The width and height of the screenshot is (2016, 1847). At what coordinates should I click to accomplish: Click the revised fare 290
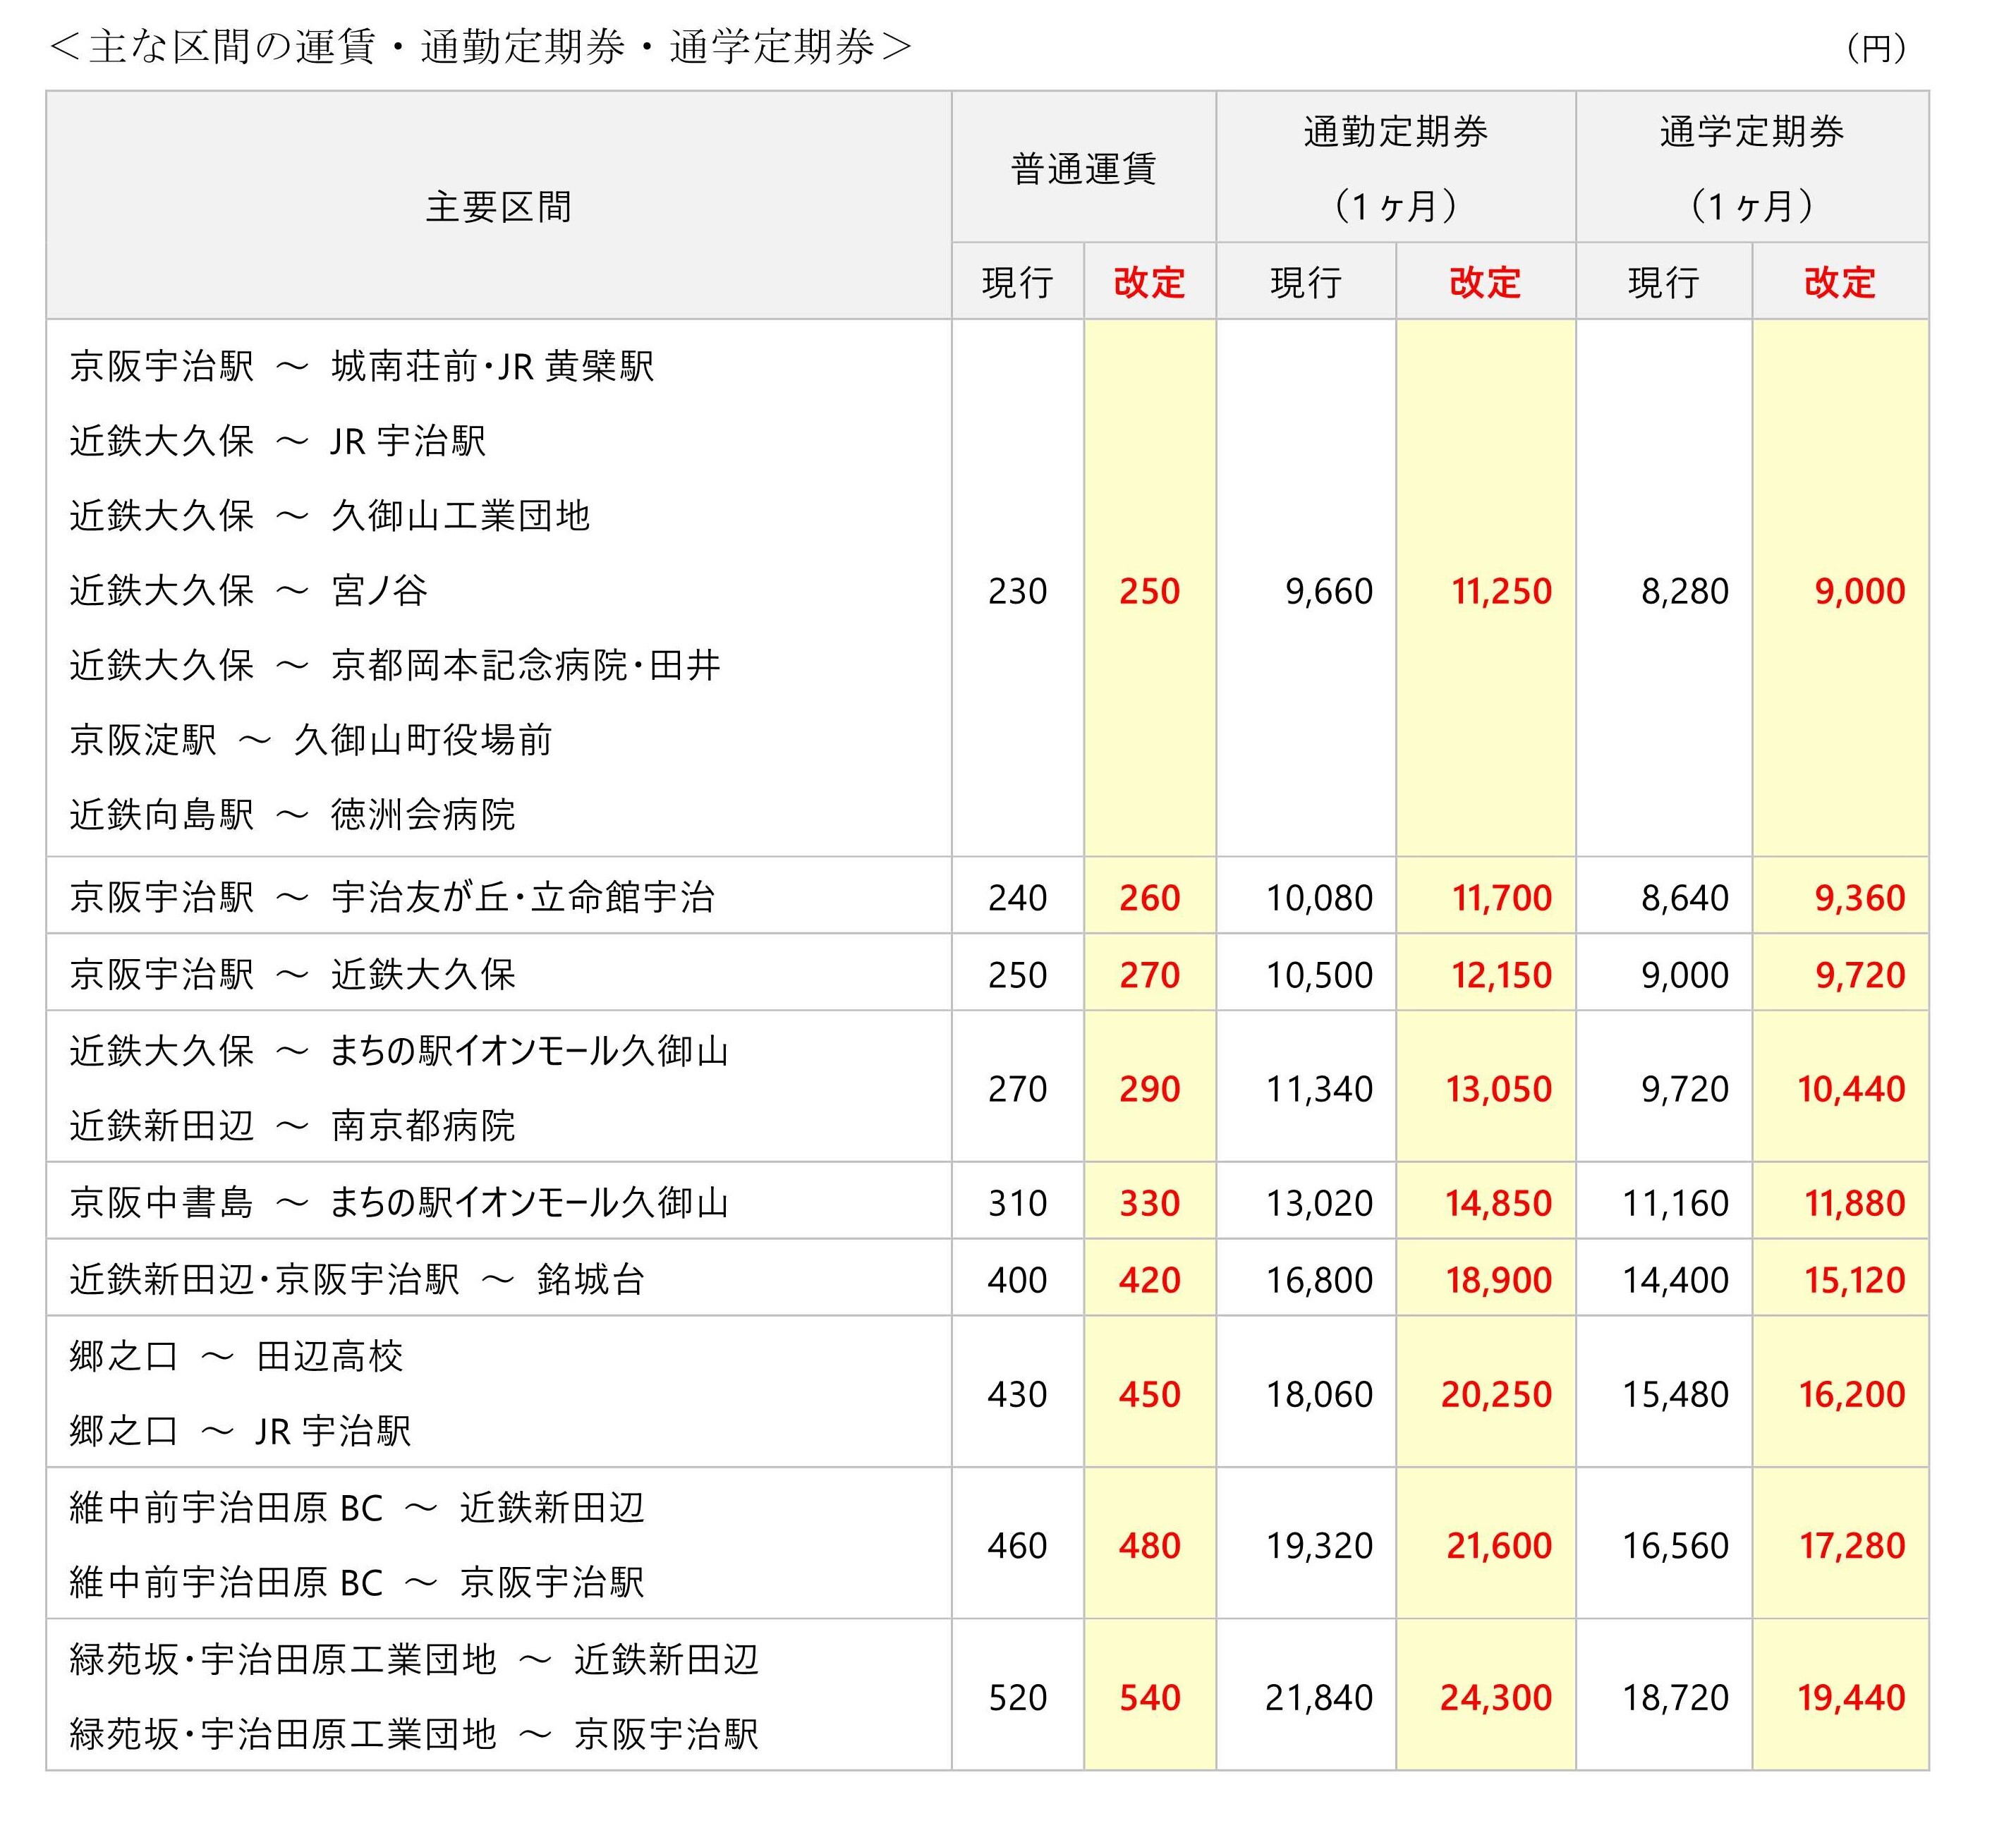(x=1149, y=1089)
